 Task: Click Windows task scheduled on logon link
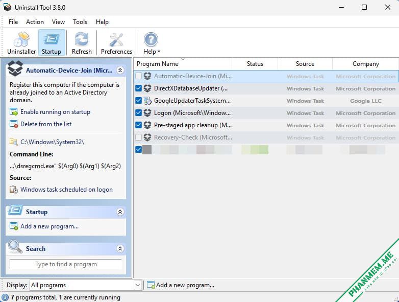pos(66,190)
